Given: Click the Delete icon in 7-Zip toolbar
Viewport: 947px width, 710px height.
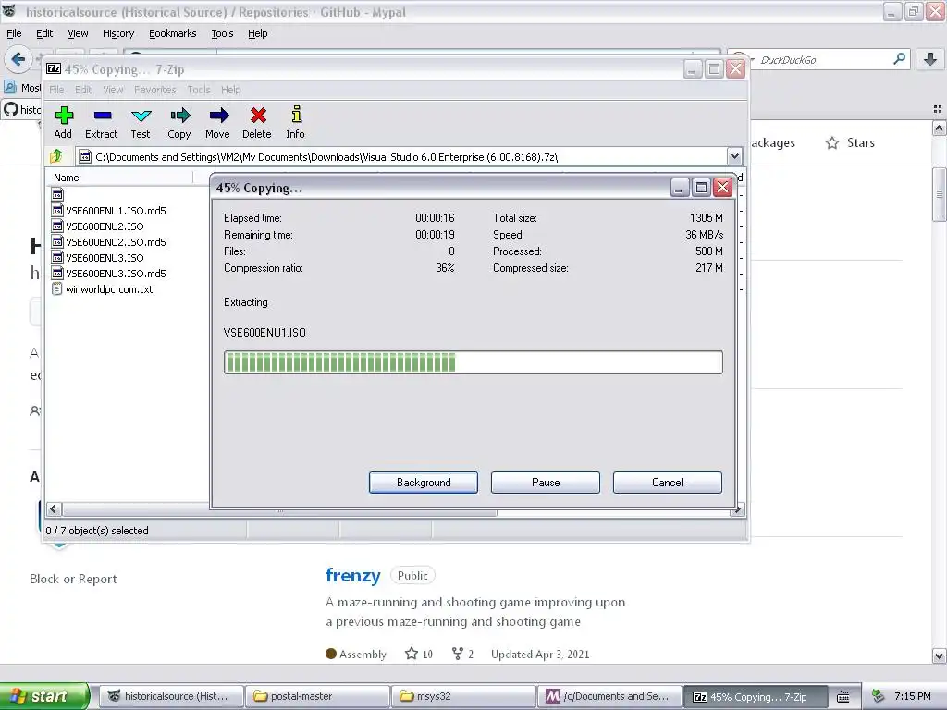Looking at the screenshot, I should pyautogui.click(x=258, y=116).
